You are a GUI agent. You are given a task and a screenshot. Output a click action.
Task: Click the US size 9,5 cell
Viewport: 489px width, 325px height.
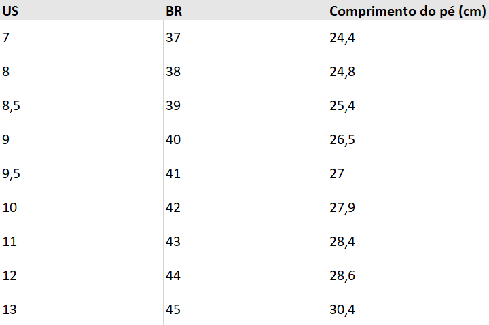point(12,173)
